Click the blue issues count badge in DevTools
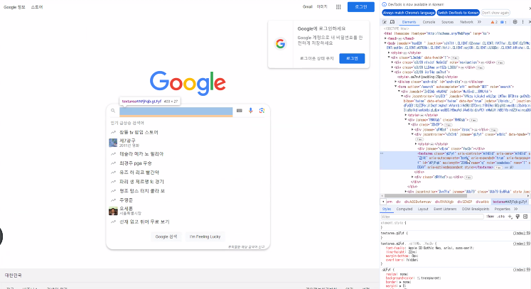The height and width of the screenshot is (289, 531). (x=503, y=22)
